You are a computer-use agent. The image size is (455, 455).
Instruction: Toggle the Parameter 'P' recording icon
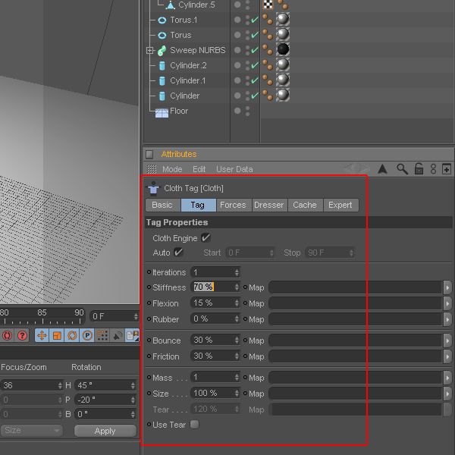[87, 336]
